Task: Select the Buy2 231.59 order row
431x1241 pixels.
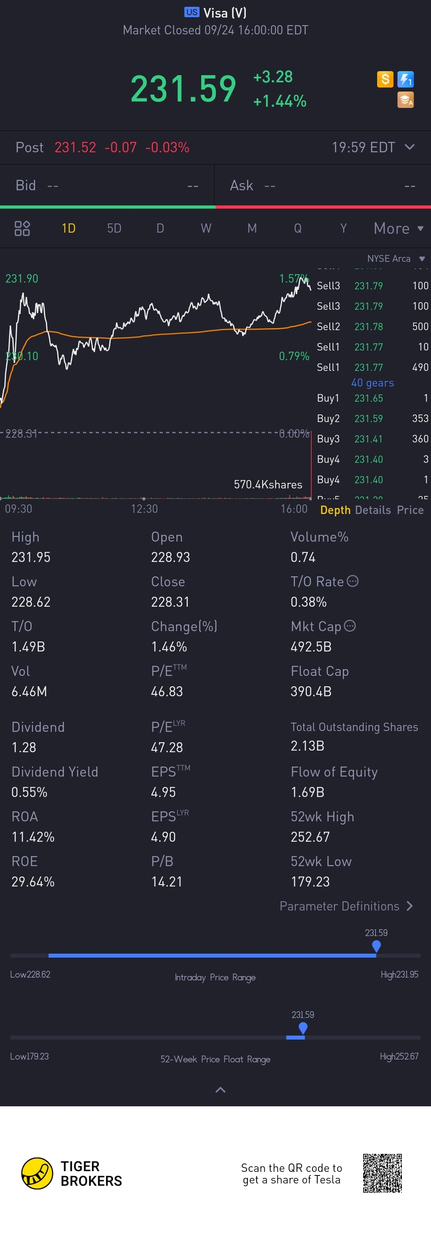Action: pyautogui.click(x=372, y=418)
